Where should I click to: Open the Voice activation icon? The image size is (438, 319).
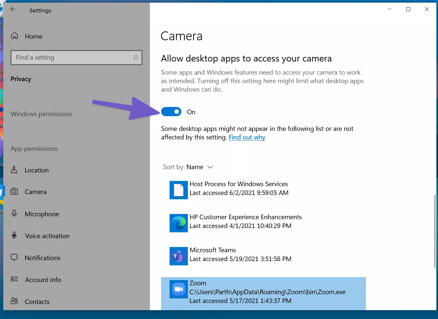(14, 235)
